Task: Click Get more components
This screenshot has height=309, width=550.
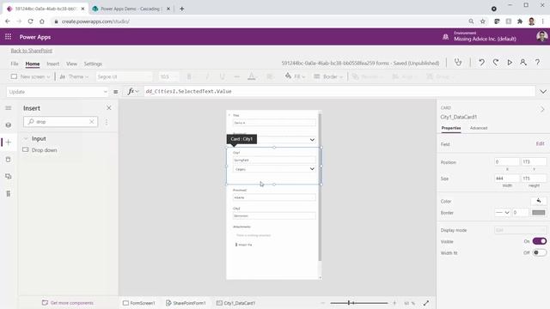Action: pyautogui.click(x=68, y=303)
